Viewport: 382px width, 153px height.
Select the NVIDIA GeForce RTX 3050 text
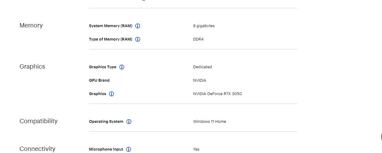218,94
